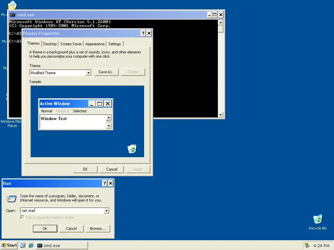Image resolution: width=334 pixels, height=250 pixels.
Task: Select the Themes tab
Action: [x=33, y=43]
